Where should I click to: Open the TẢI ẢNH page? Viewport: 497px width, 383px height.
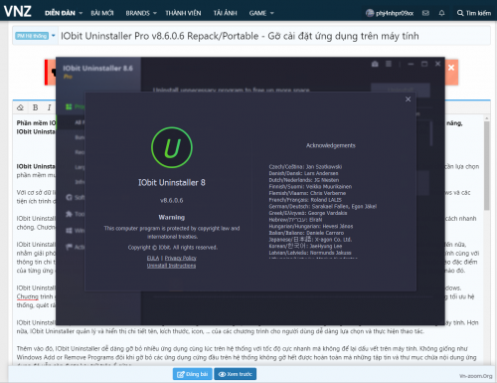tap(225, 13)
